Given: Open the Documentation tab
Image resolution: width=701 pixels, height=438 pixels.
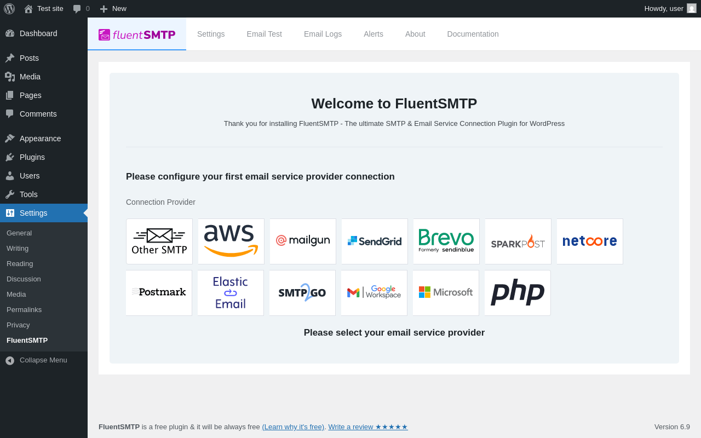Looking at the screenshot, I should tap(473, 34).
